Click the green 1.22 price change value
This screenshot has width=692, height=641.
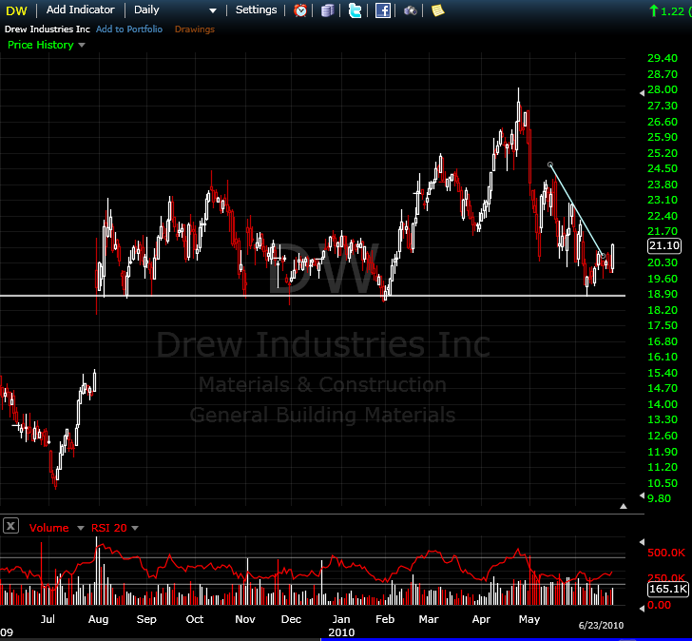pyautogui.click(x=672, y=11)
